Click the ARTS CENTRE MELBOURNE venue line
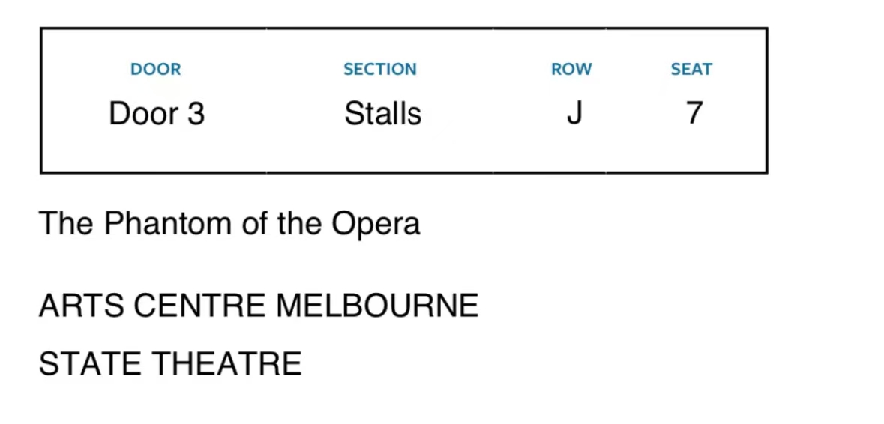This screenshot has height=424, width=884. (x=259, y=306)
